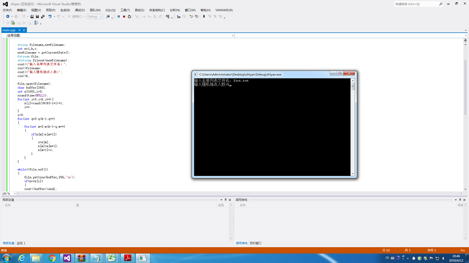
Task: Click the Undo icon
Action: point(50,17)
